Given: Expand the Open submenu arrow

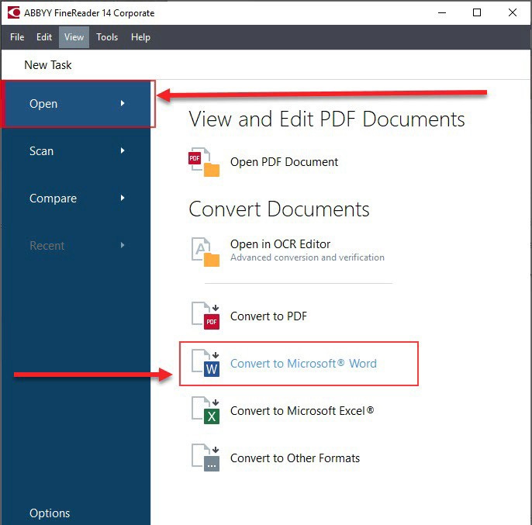Looking at the screenshot, I should (123, 103).
